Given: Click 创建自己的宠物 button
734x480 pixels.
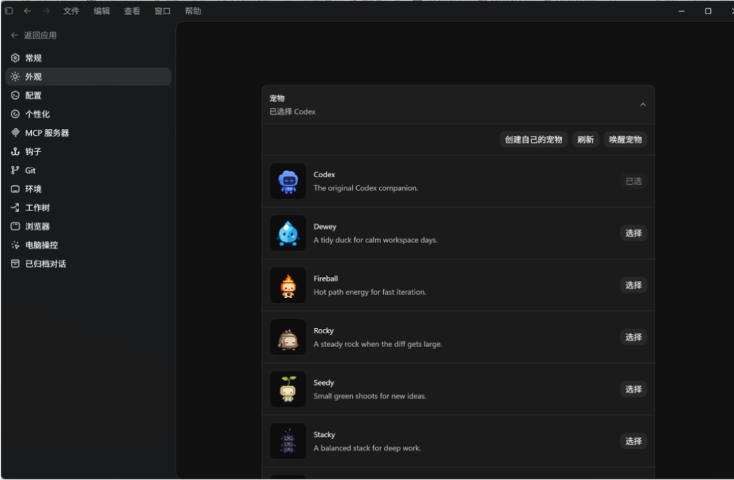Looking at the screenshot, I should (534, 139).
